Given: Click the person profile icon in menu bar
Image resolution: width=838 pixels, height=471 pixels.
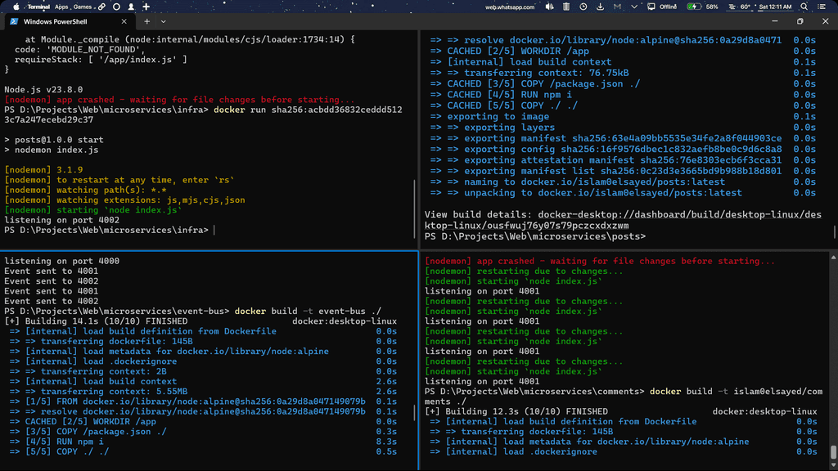Looking at the screenshot, I should click(131, 7).
